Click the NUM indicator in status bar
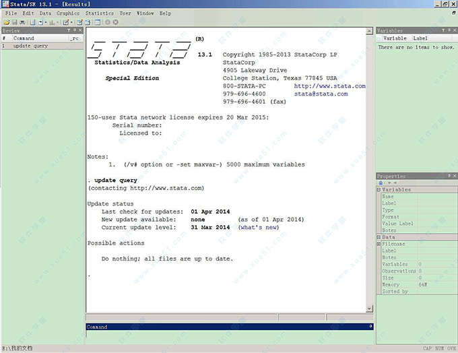The image size is (458, 353). point(439,348)
